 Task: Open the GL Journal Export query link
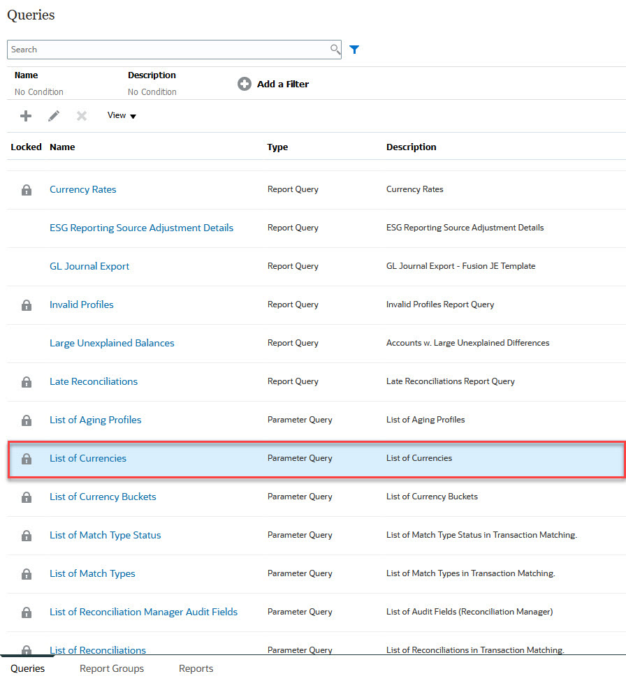[89, 266]
